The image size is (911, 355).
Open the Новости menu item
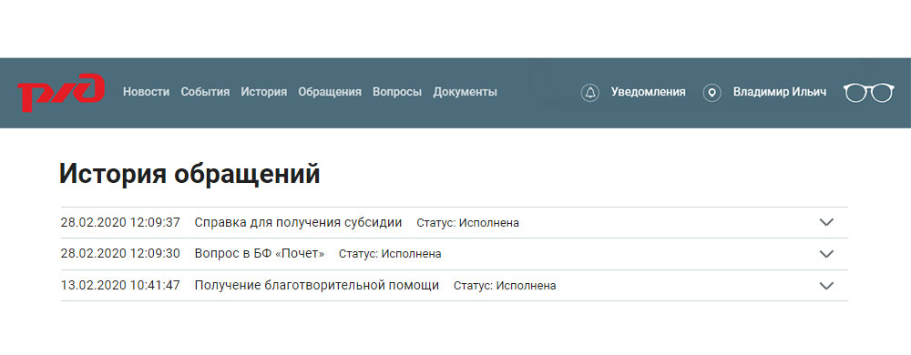146,92
